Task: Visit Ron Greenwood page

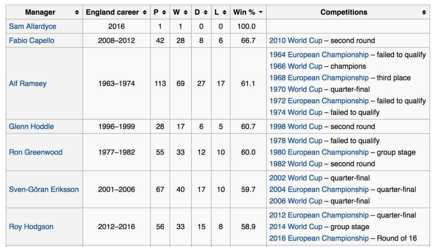Action: click(x=36, y=152)
